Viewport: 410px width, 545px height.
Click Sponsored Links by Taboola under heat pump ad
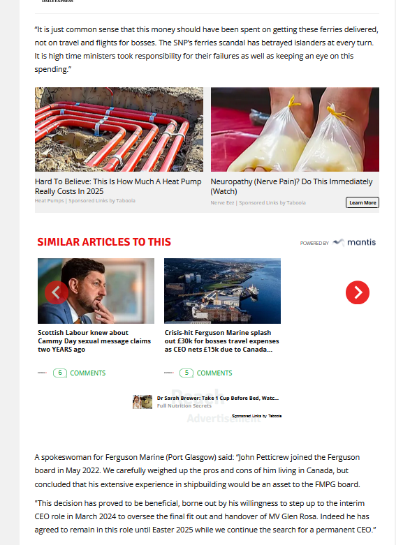pos(102,200)
